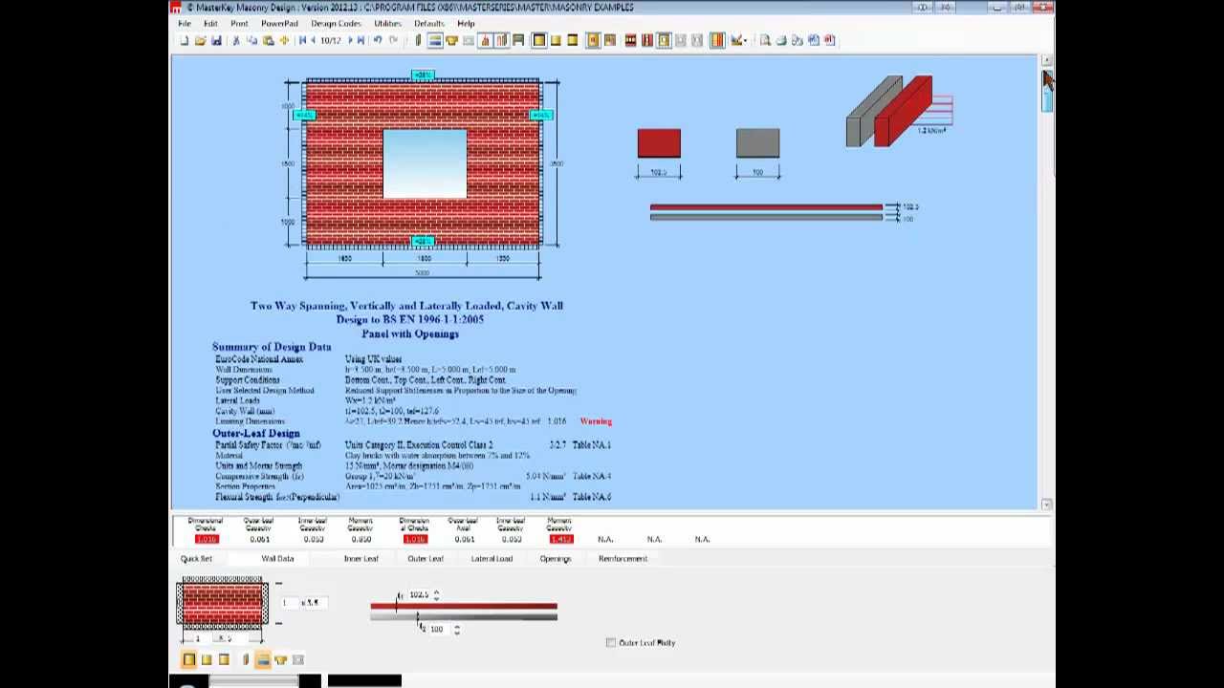1224x688 pixels.
Task: Click the Save disk toolbar icon
Action: tap(216, 40)
